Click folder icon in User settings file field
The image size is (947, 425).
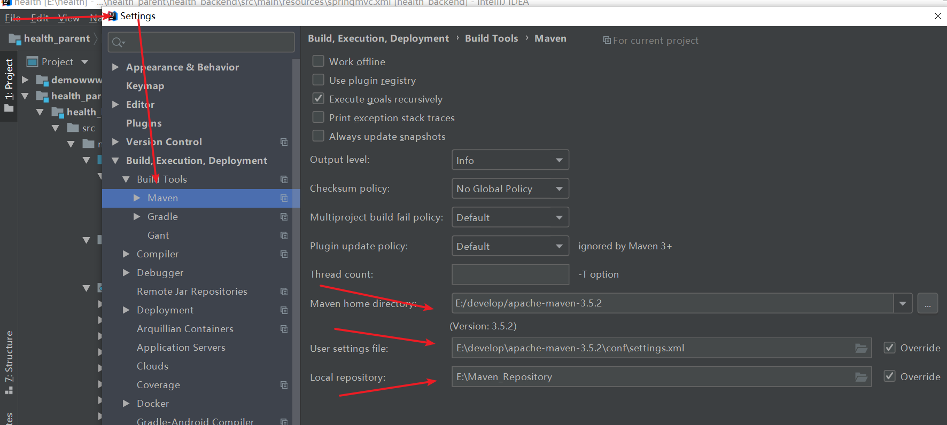(861, 348)
